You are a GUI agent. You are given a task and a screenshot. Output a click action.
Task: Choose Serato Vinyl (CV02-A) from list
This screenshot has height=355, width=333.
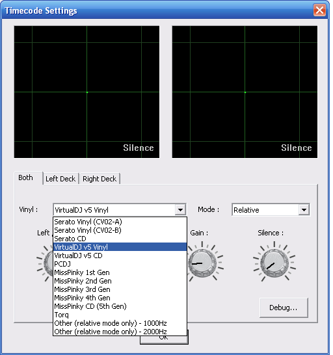tap(120, 222)
